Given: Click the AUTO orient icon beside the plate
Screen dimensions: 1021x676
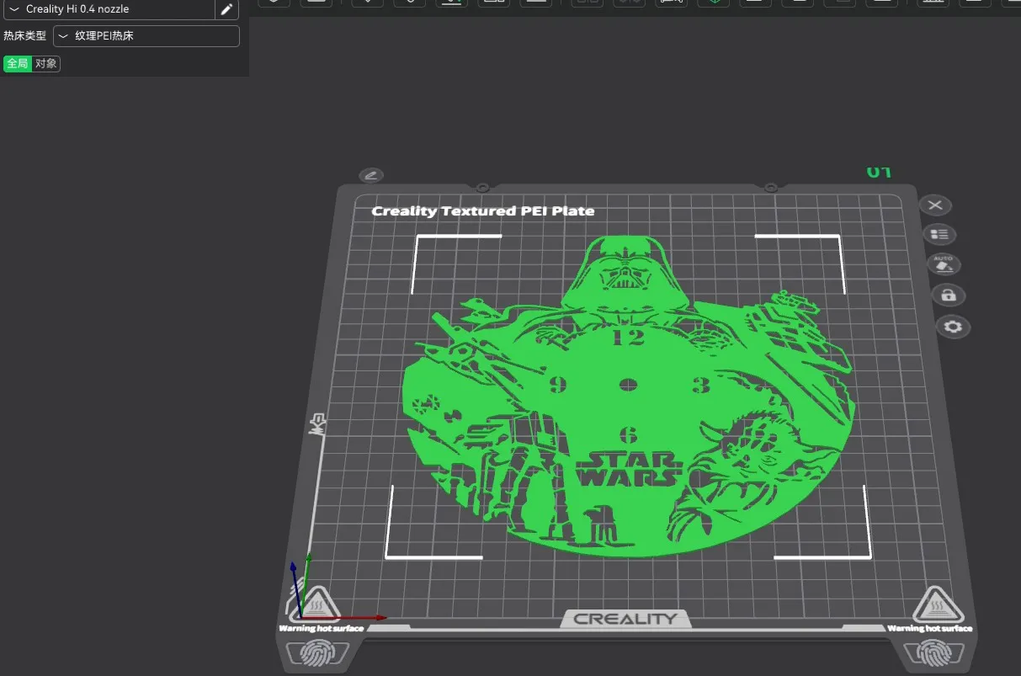Looking at the screenshot, I should (x=944, y=265).
